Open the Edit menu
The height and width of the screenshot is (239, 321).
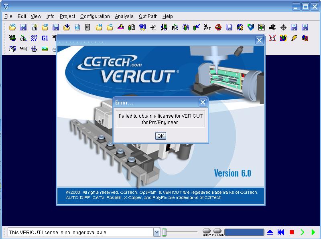coord(22,16)
